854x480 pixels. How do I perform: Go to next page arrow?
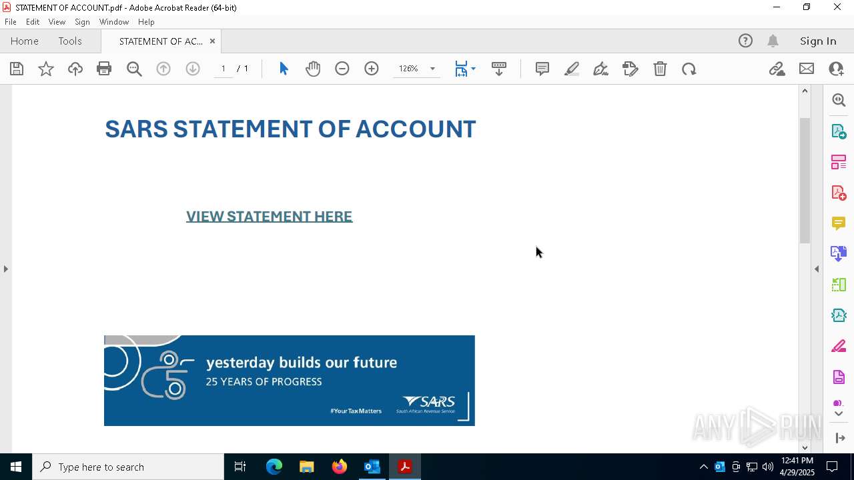193,69
